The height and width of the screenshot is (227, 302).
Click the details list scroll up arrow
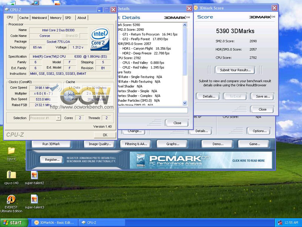(185, 25)
